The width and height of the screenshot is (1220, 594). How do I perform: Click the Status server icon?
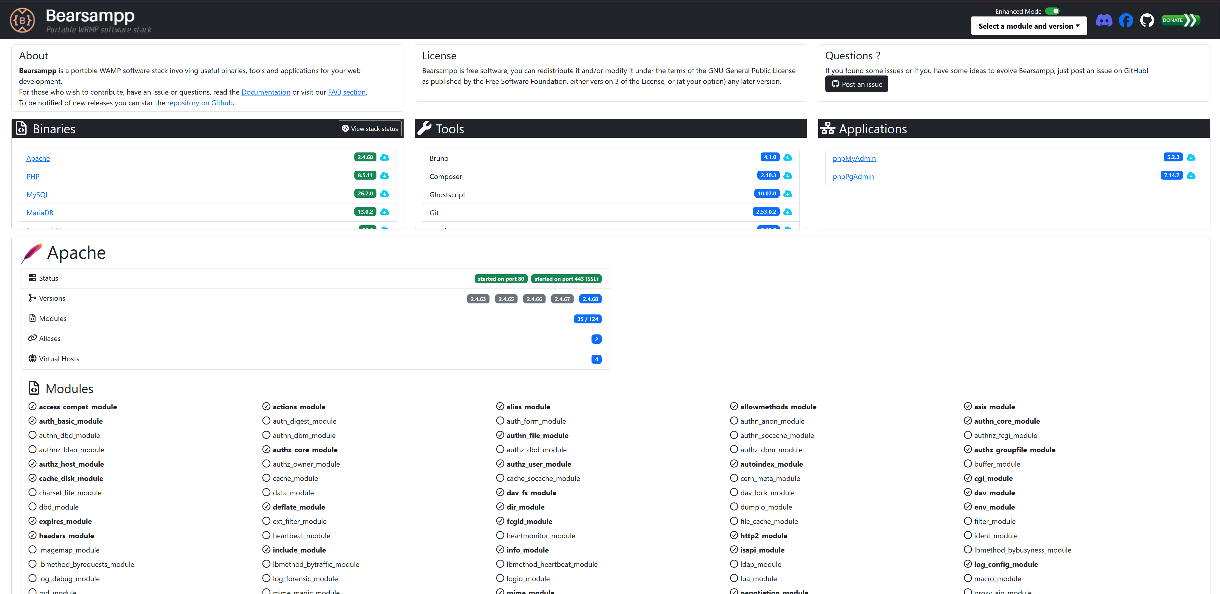tap(32, 277)
